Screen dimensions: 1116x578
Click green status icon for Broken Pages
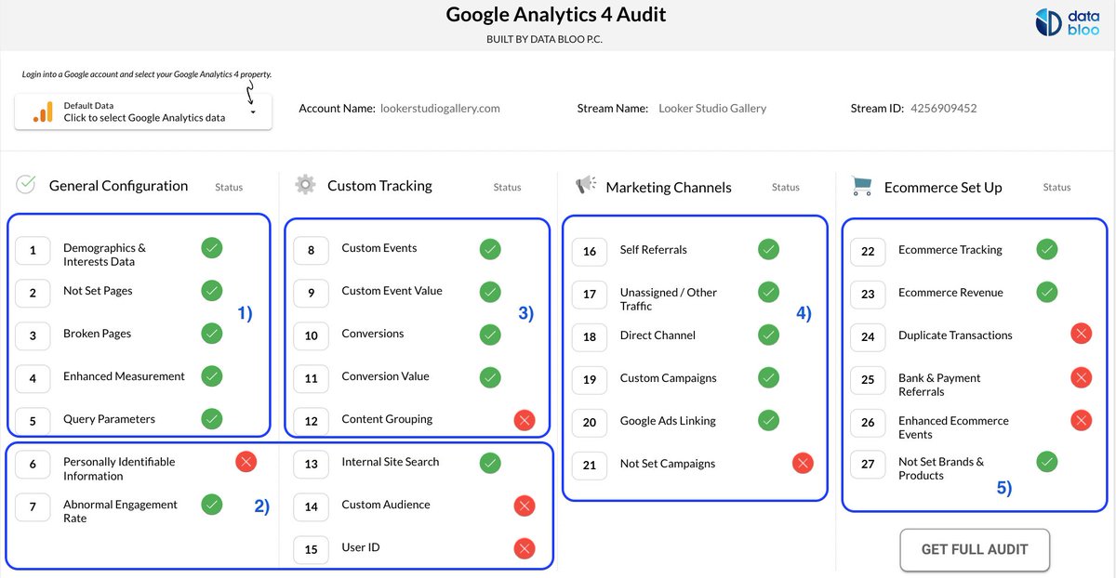pos(212,334)
